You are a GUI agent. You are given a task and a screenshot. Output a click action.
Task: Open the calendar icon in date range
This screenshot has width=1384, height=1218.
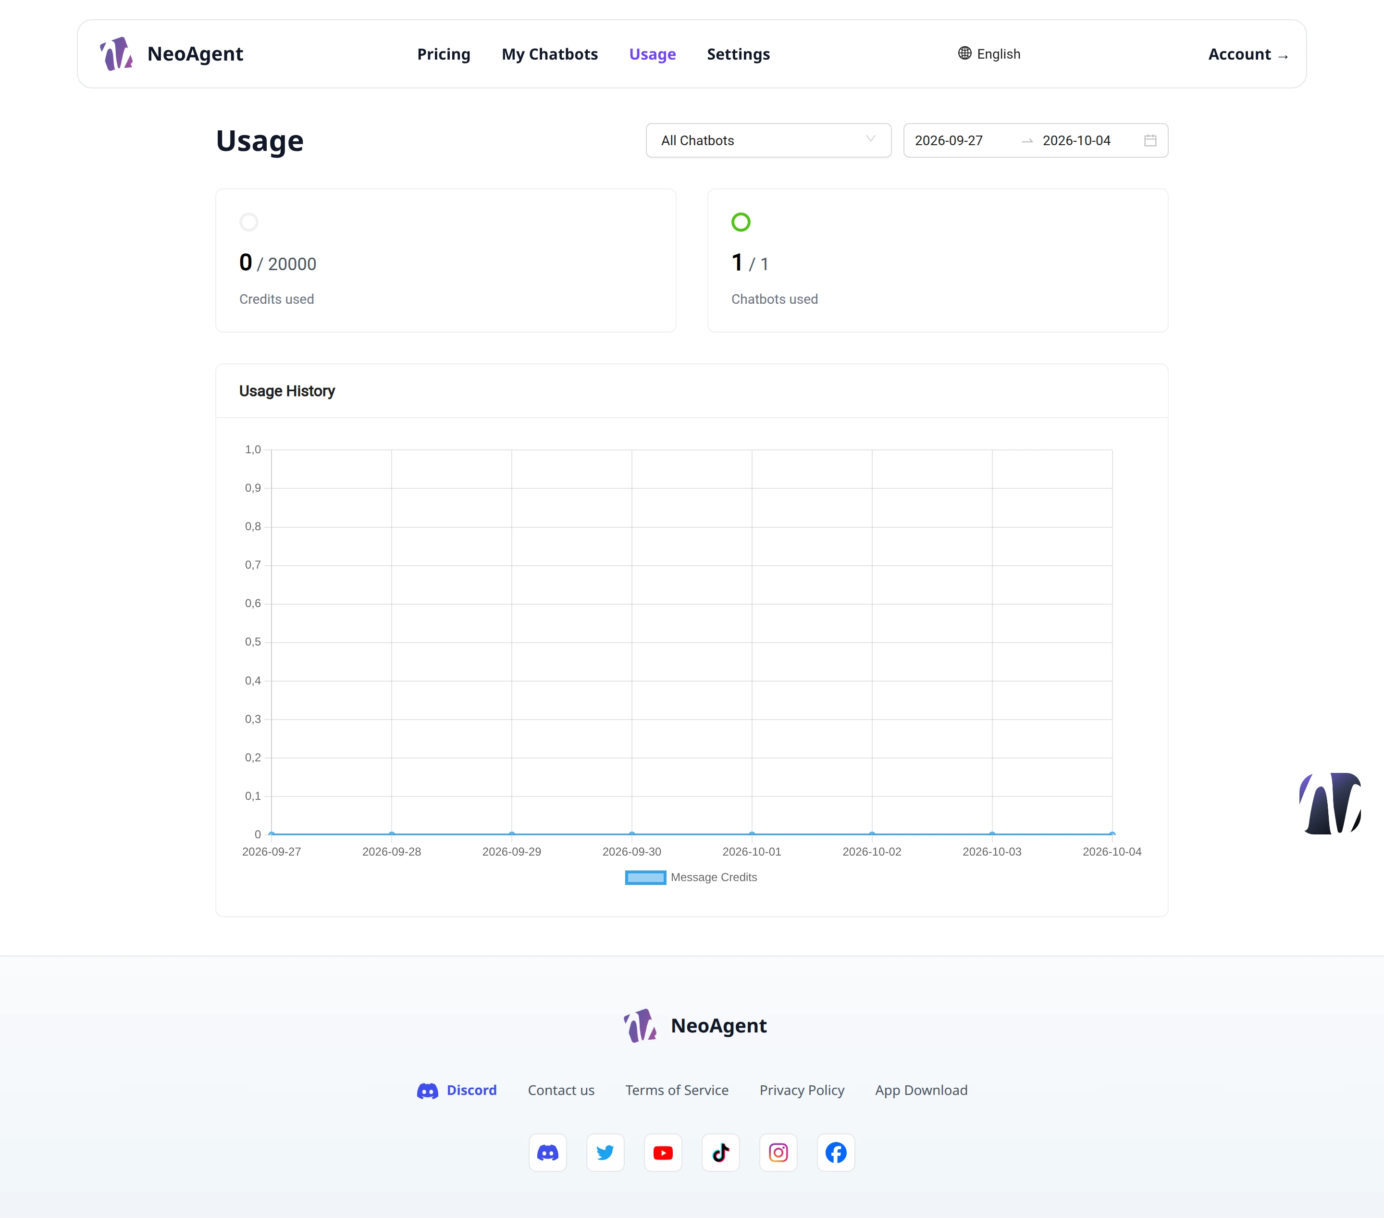click(1149, 140)
